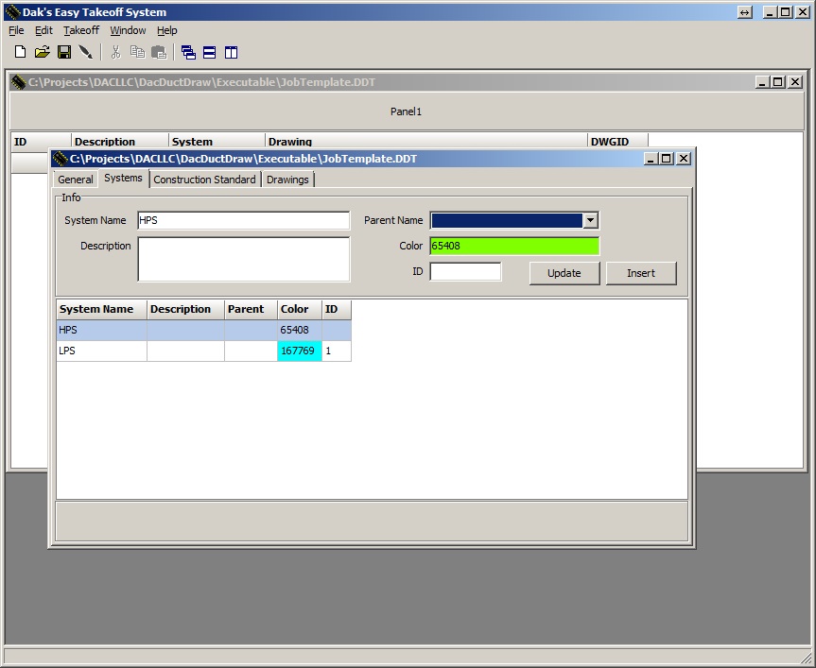Click the System Name input field

click(243, 220)
